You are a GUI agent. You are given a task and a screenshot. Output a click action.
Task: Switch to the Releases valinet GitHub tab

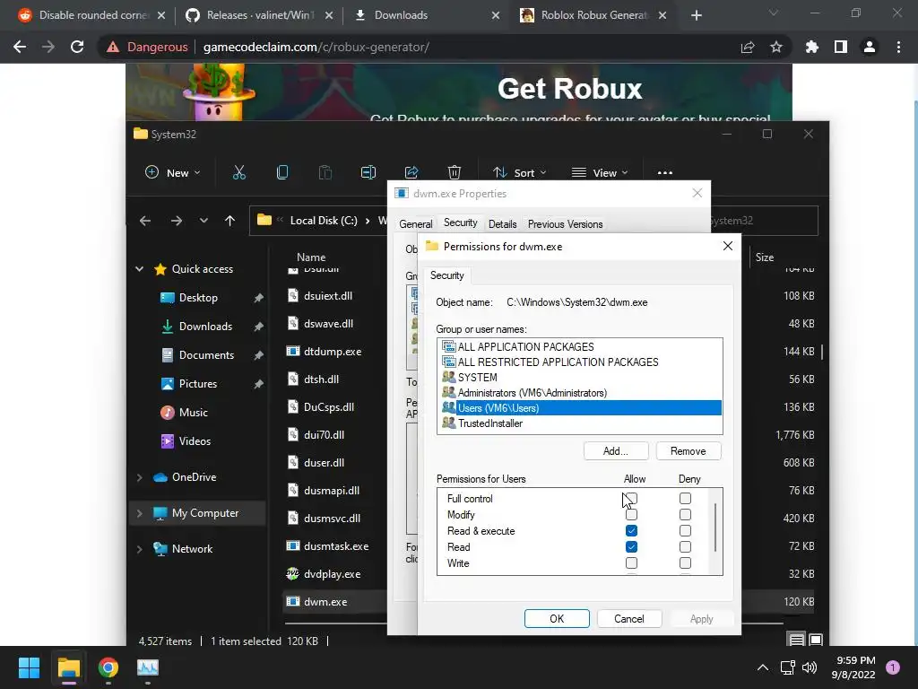[257, 15]
